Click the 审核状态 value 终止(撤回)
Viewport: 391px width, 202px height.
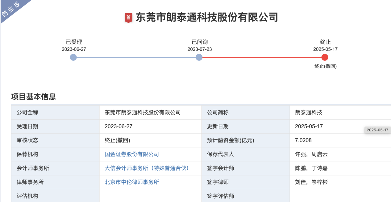118,140
